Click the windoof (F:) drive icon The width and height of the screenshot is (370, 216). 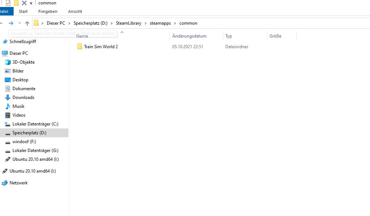8,142
